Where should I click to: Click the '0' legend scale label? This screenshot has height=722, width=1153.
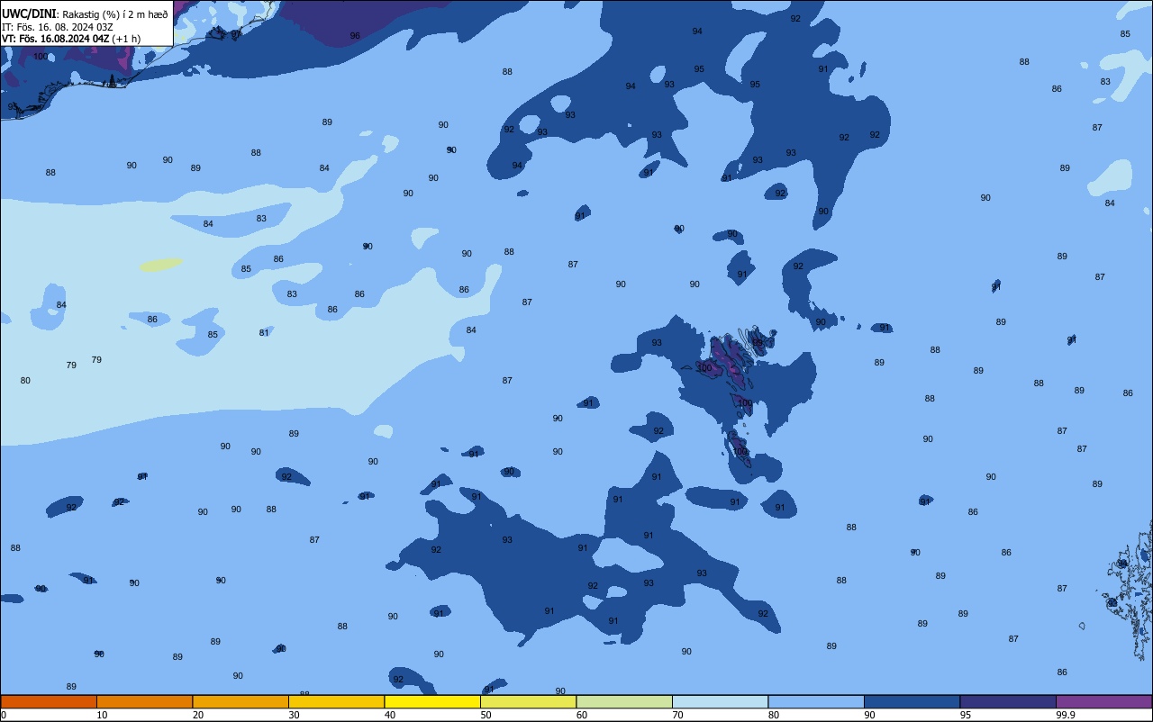point(4,715)
